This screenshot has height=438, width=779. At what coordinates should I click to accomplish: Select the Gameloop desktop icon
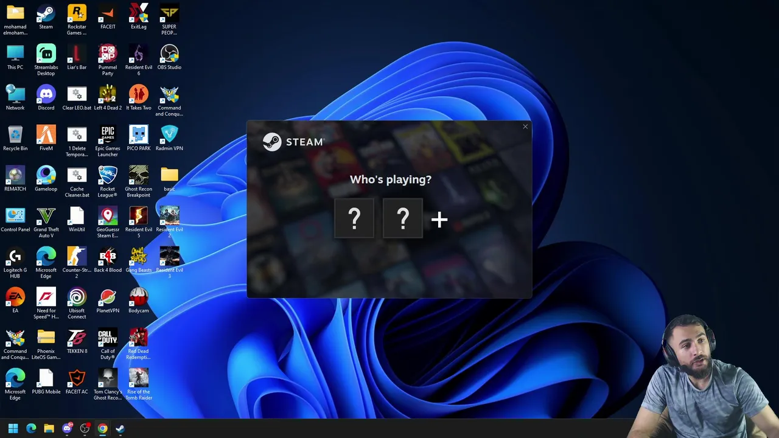point(46,179)
